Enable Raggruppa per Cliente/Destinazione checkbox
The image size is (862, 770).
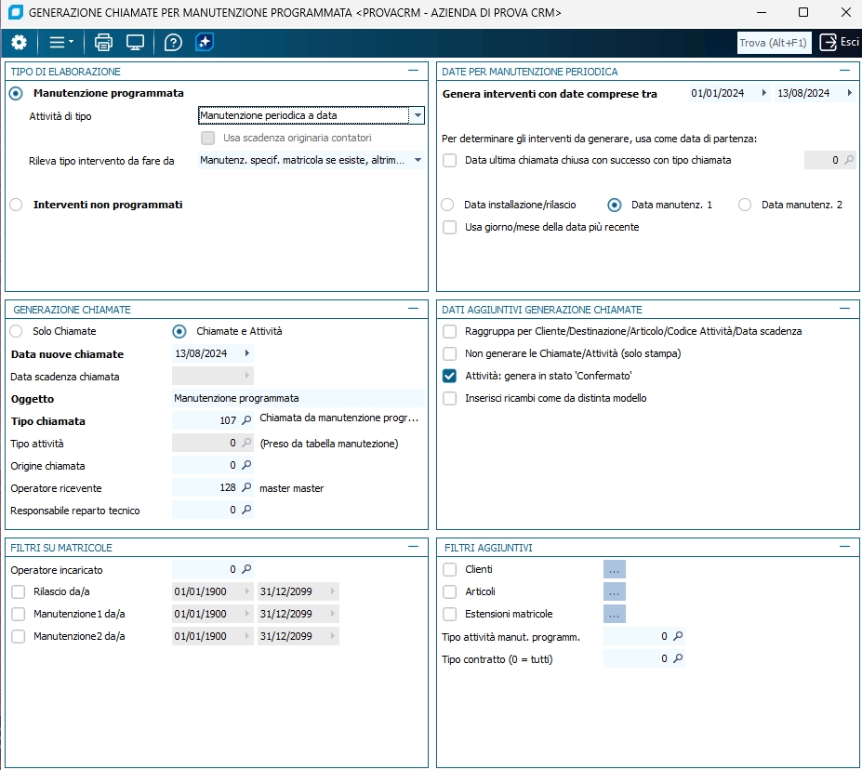(x=450, y=331)
